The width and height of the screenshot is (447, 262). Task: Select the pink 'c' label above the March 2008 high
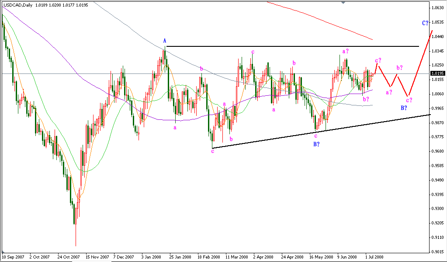coord(253,52)
